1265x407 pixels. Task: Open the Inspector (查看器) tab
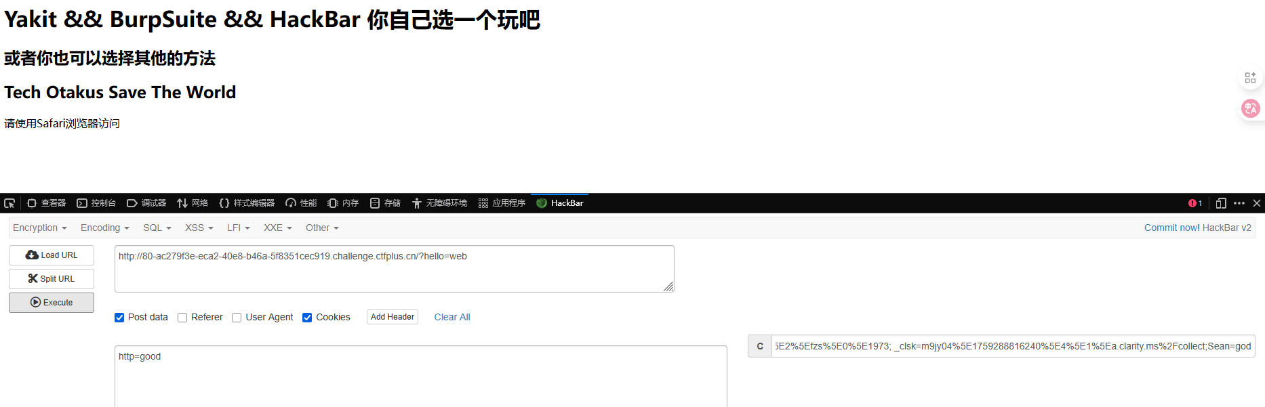click(x=46, y=203)
